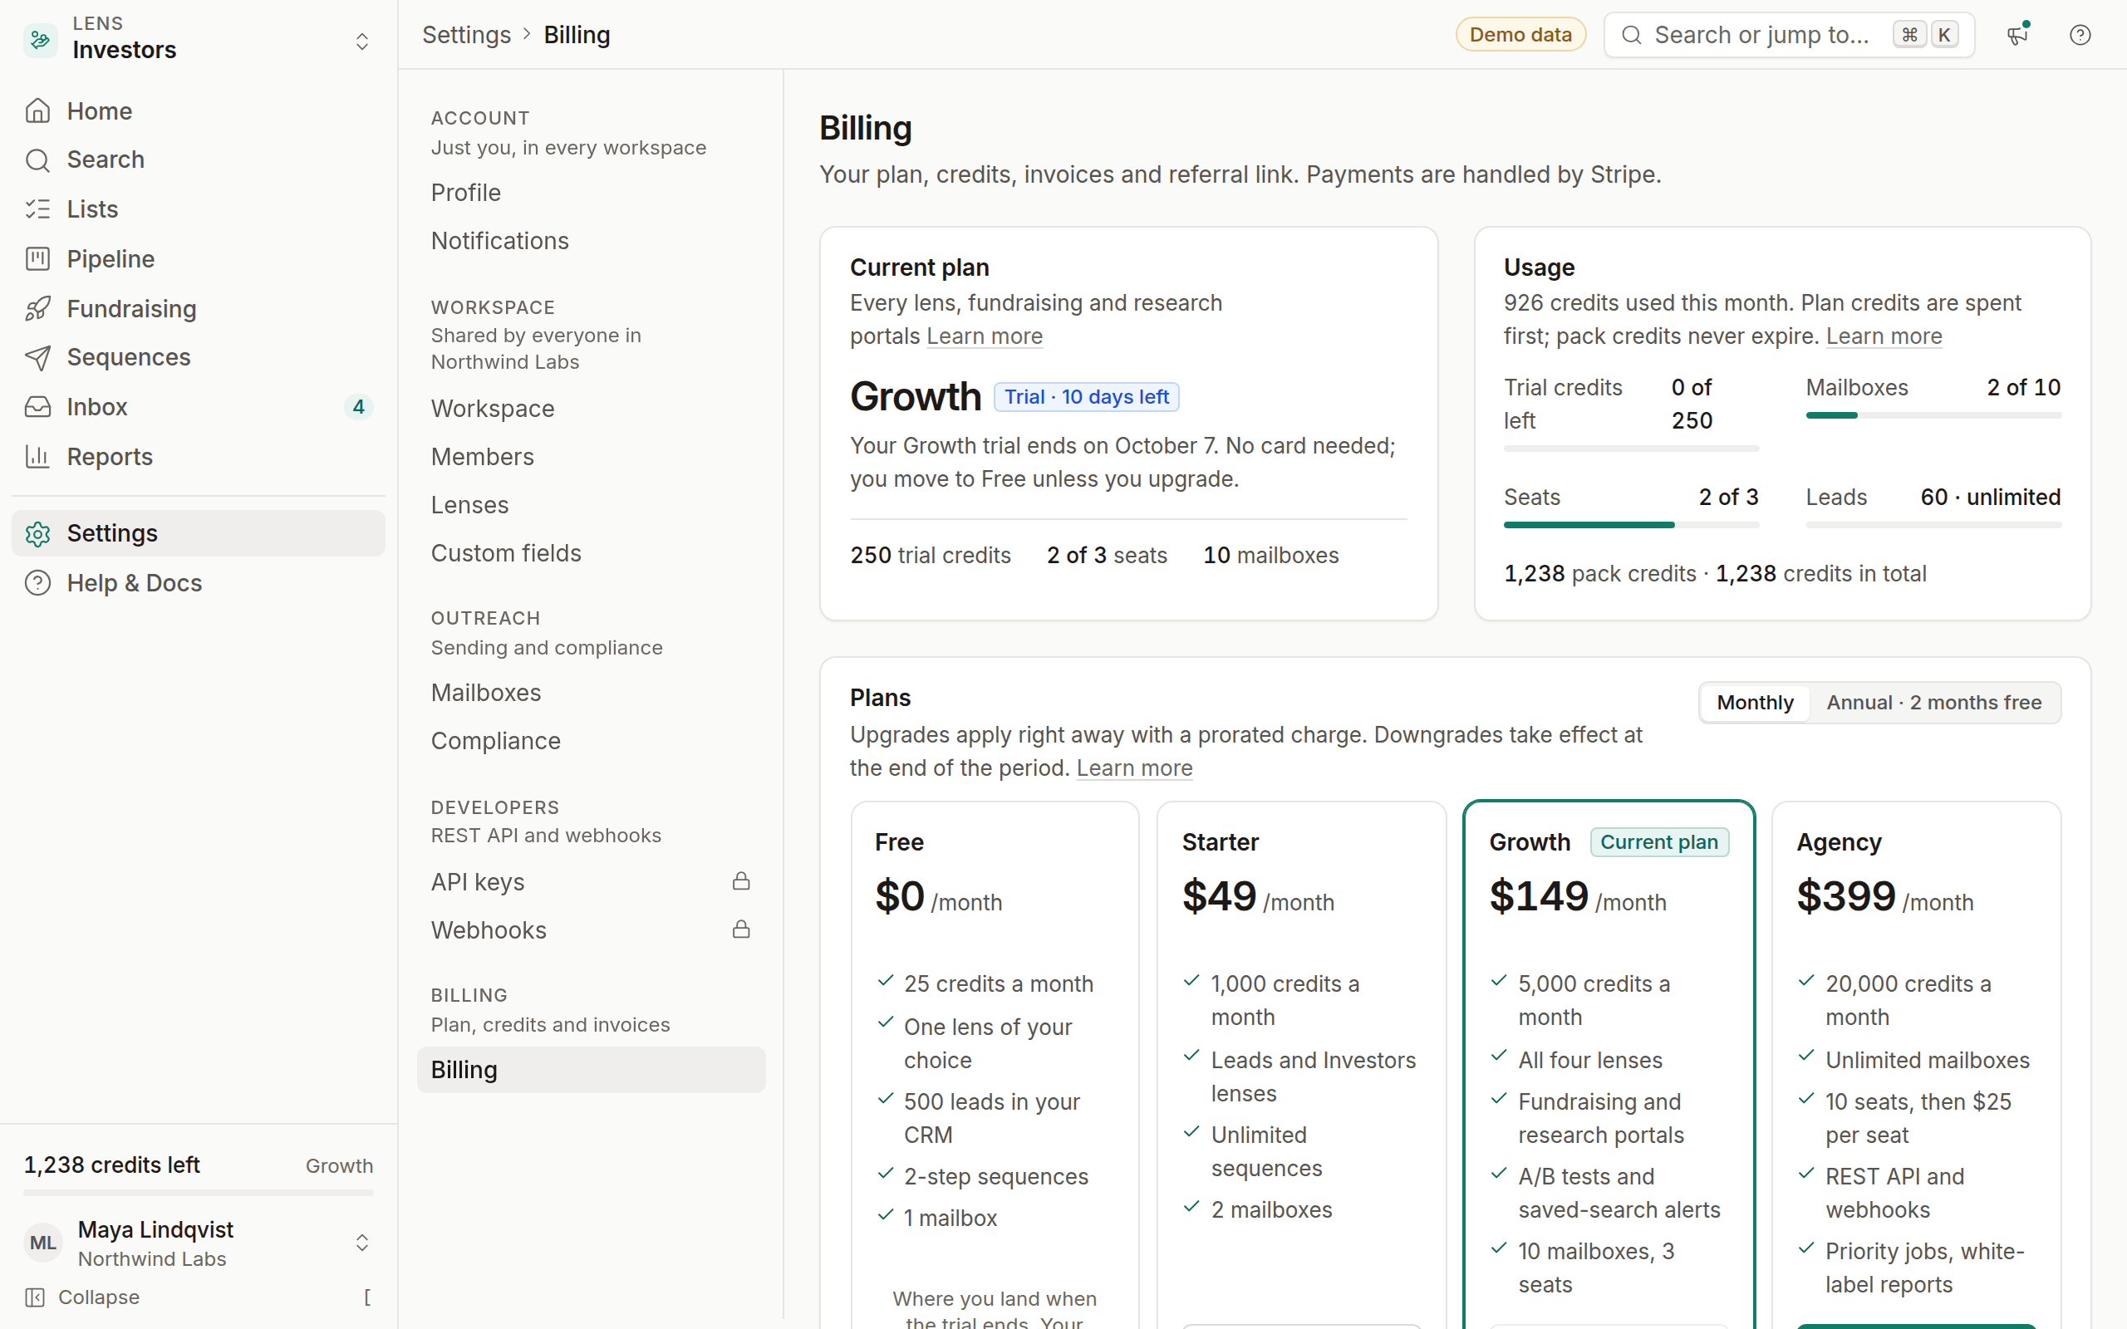
Task: Click the Reports bar chart icon
Action: (x=37, y=456)
